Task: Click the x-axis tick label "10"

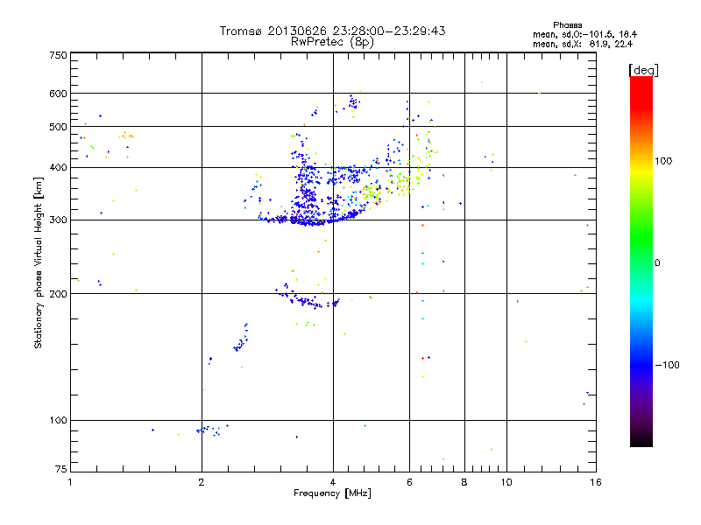Action: (506, 482)
